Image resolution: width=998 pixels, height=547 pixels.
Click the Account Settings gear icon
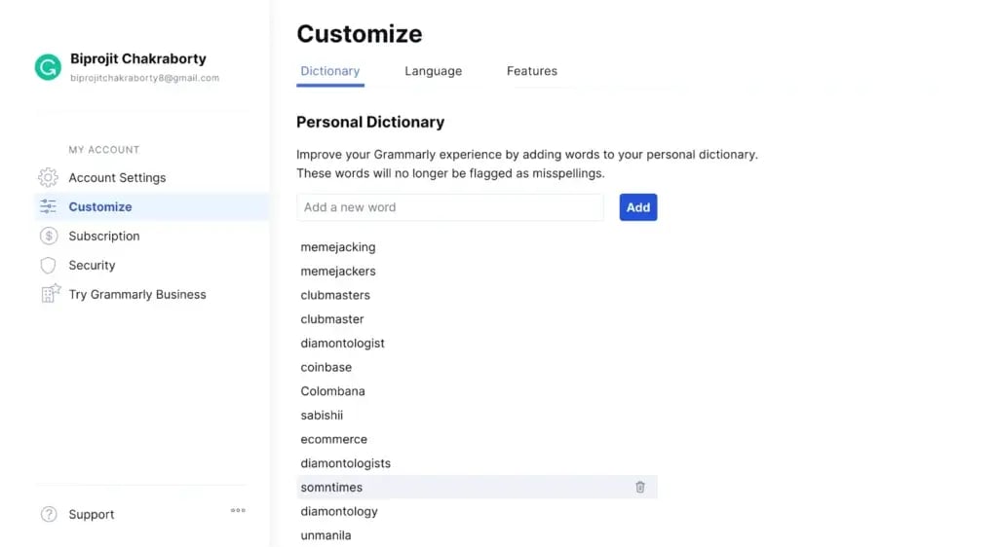(48, 177)
